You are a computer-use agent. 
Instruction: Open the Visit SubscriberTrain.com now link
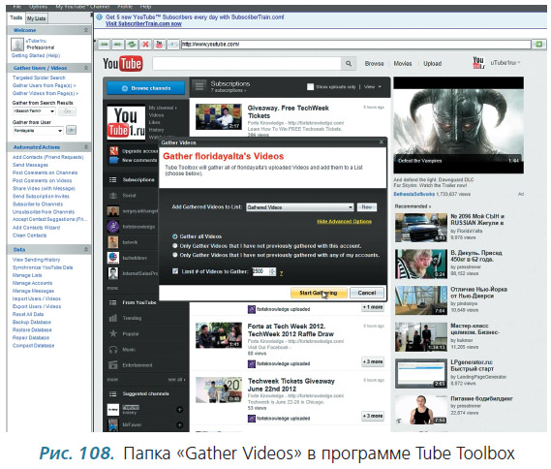(143, 24)
